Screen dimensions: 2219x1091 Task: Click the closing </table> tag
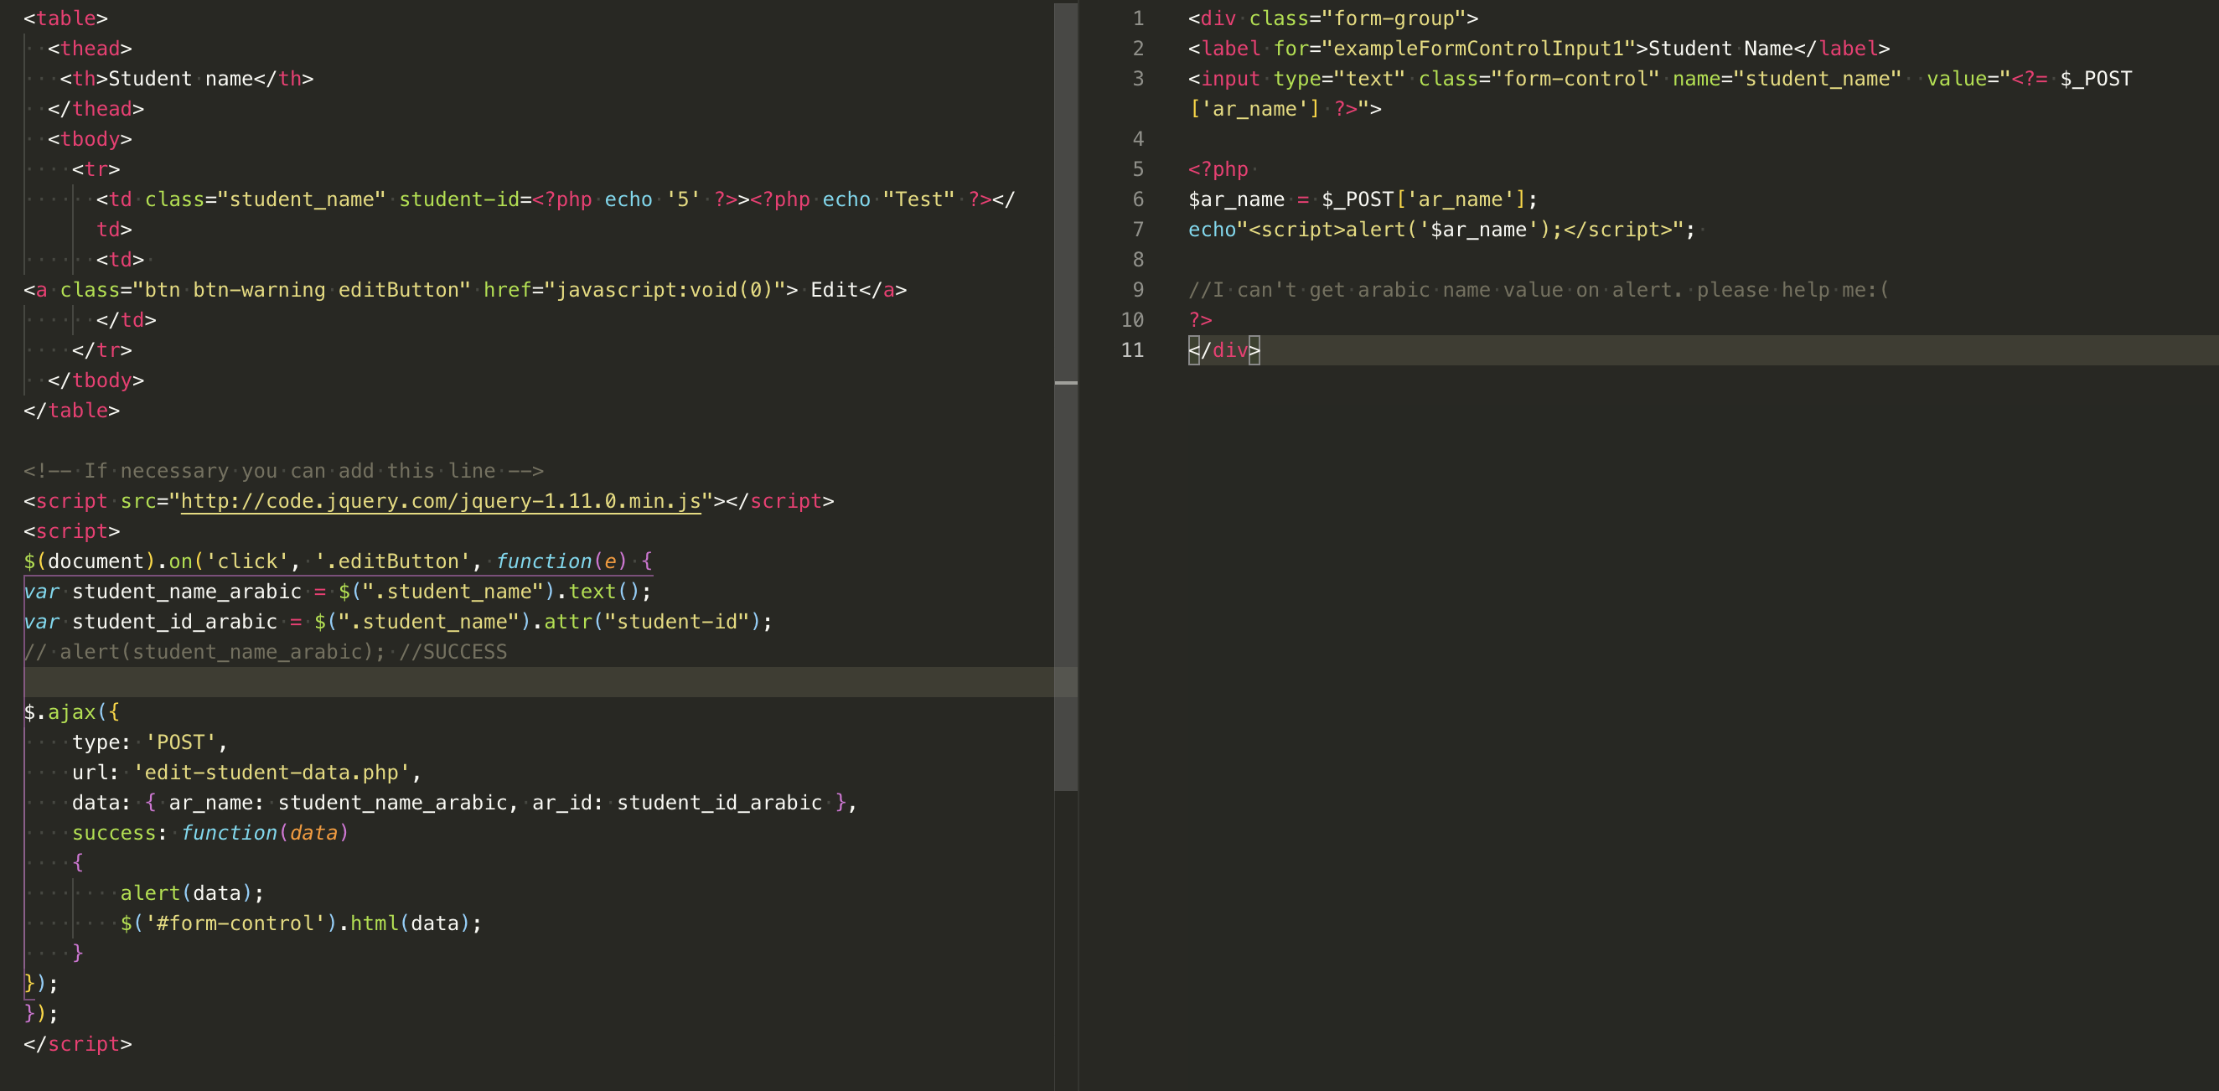click(x=71, y=410)
